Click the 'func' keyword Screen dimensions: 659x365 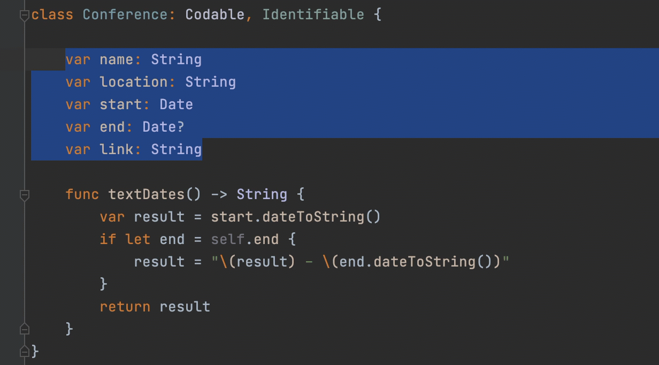82,194
